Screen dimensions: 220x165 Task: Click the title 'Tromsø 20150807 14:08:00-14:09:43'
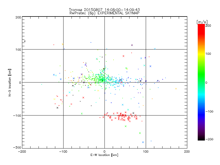tap(104, 10)
